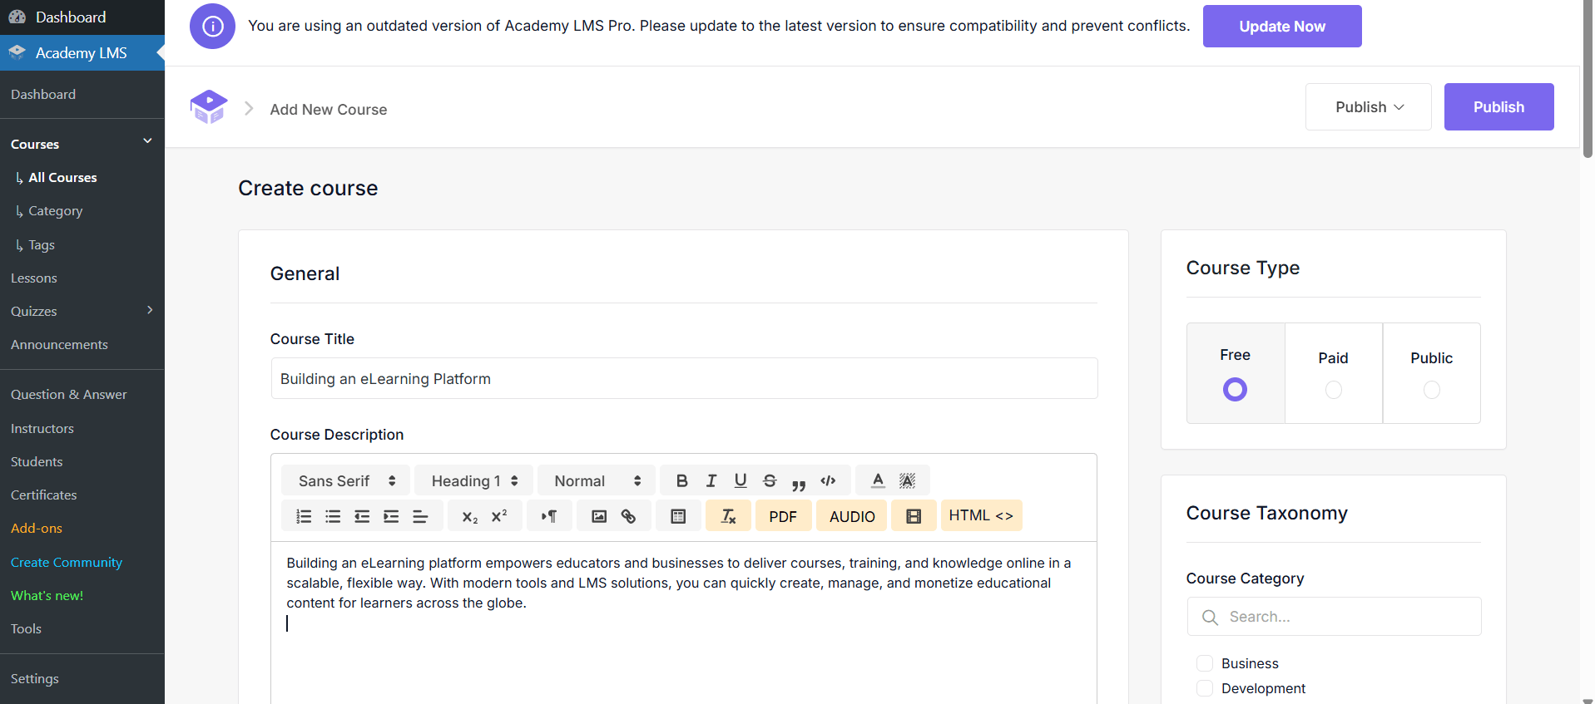The width and height of the screenshot is (1595, 704).
Task: Select the Paid course type
Action: click(1333, 389)
